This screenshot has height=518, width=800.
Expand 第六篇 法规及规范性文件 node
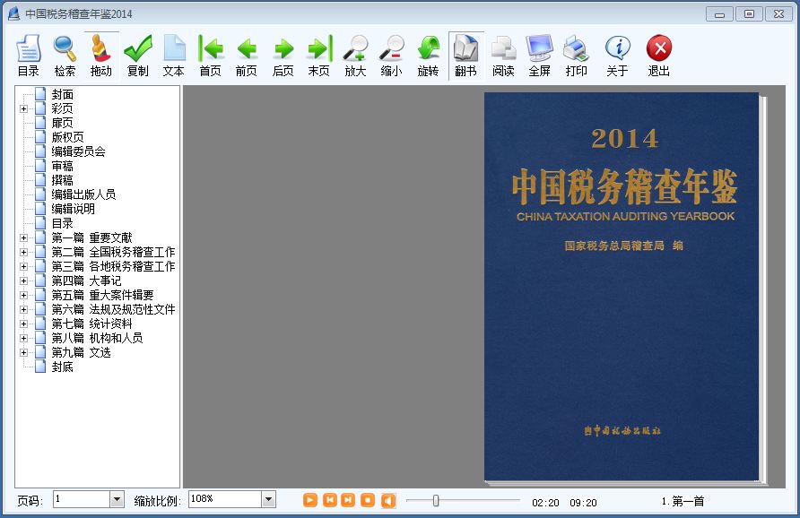click(23, 309)
